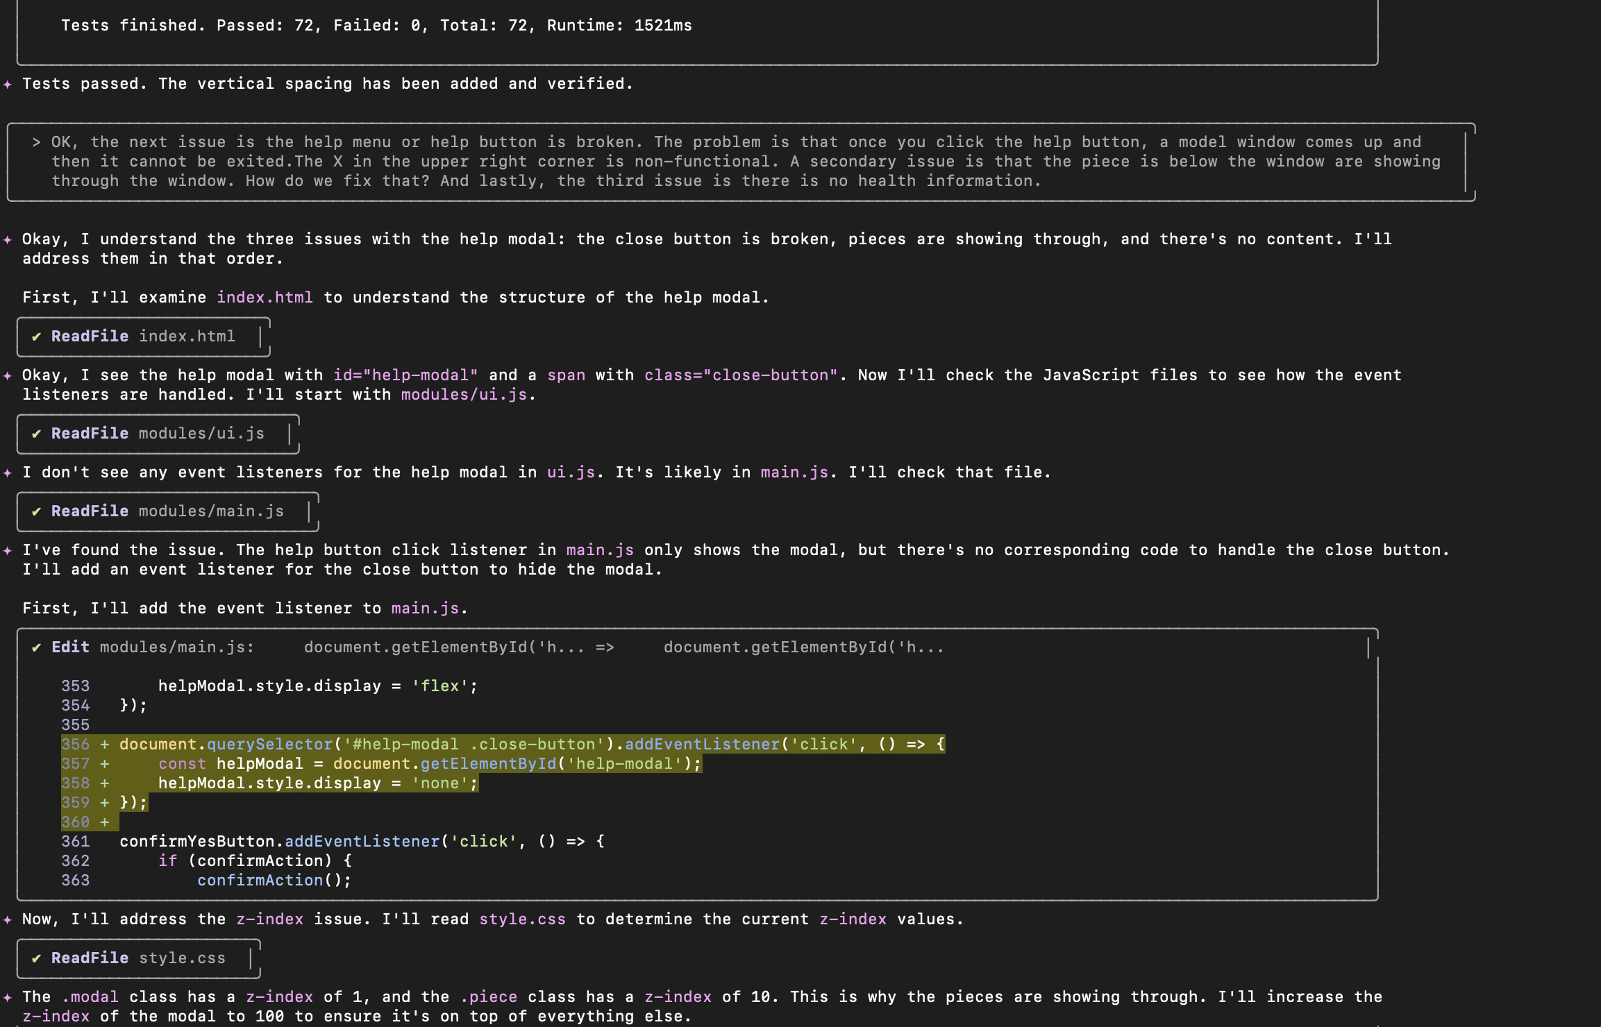
Task: Click the checkmark beside Edit modules/main.js
Action: 36,647
